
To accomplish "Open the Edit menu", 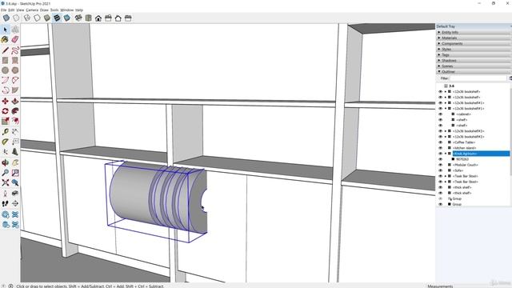I will (11, 10).
